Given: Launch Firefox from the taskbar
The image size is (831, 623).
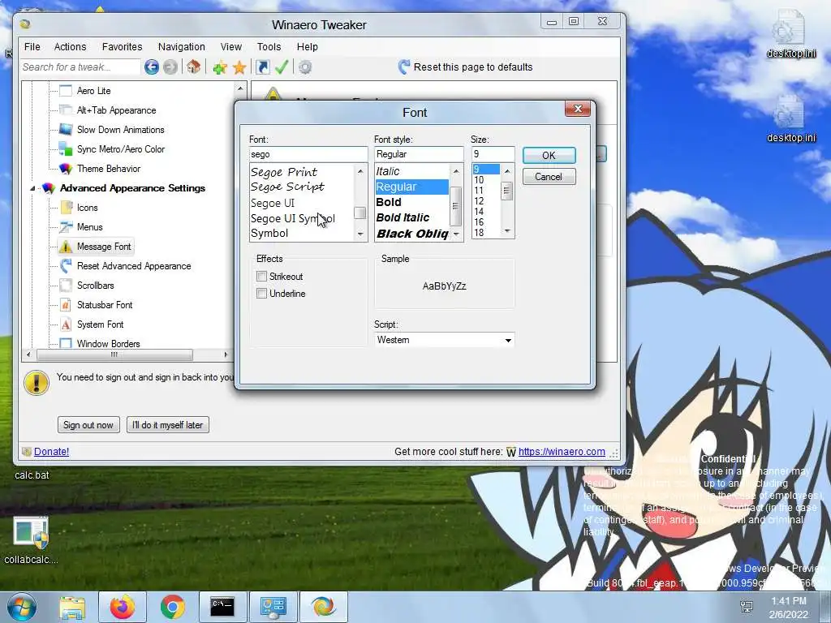Looking at the screenshot, I should pyautogui.click(x=123, y=607).
